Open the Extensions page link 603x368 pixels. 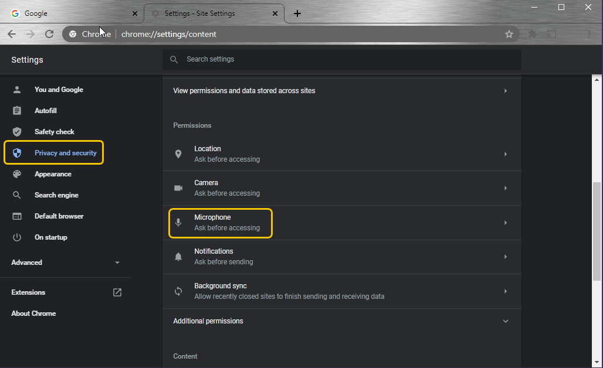coord(28,292)
